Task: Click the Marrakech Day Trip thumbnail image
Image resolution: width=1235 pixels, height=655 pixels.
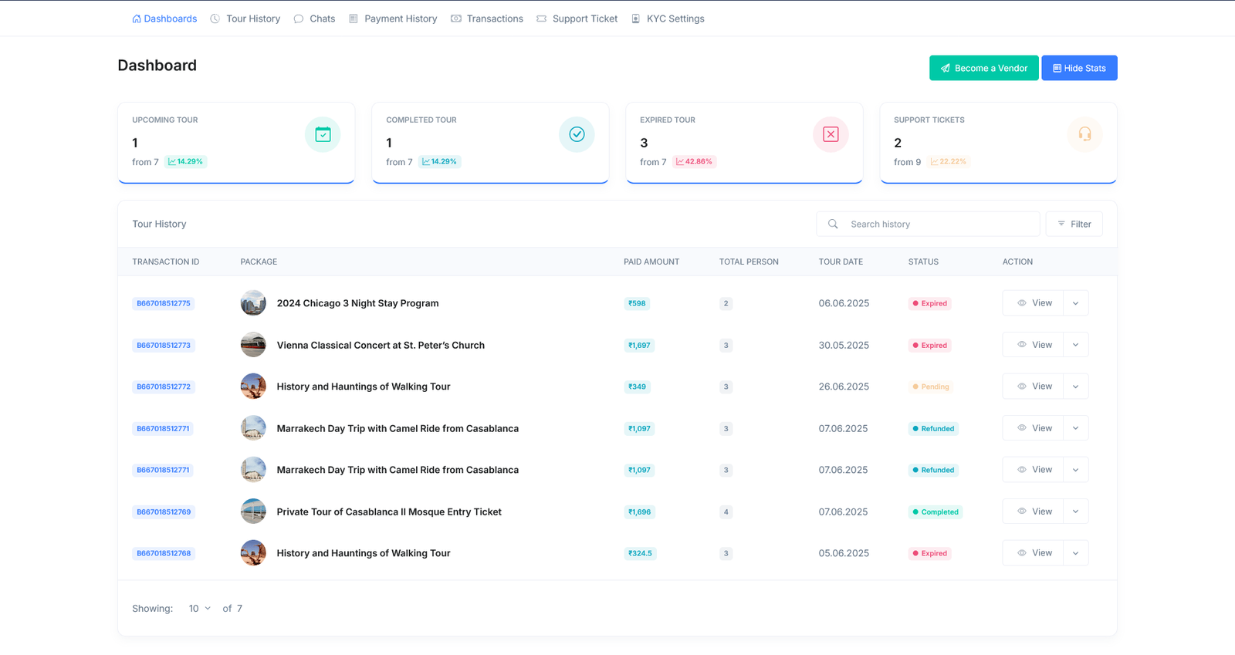Action: click(253, 428)
